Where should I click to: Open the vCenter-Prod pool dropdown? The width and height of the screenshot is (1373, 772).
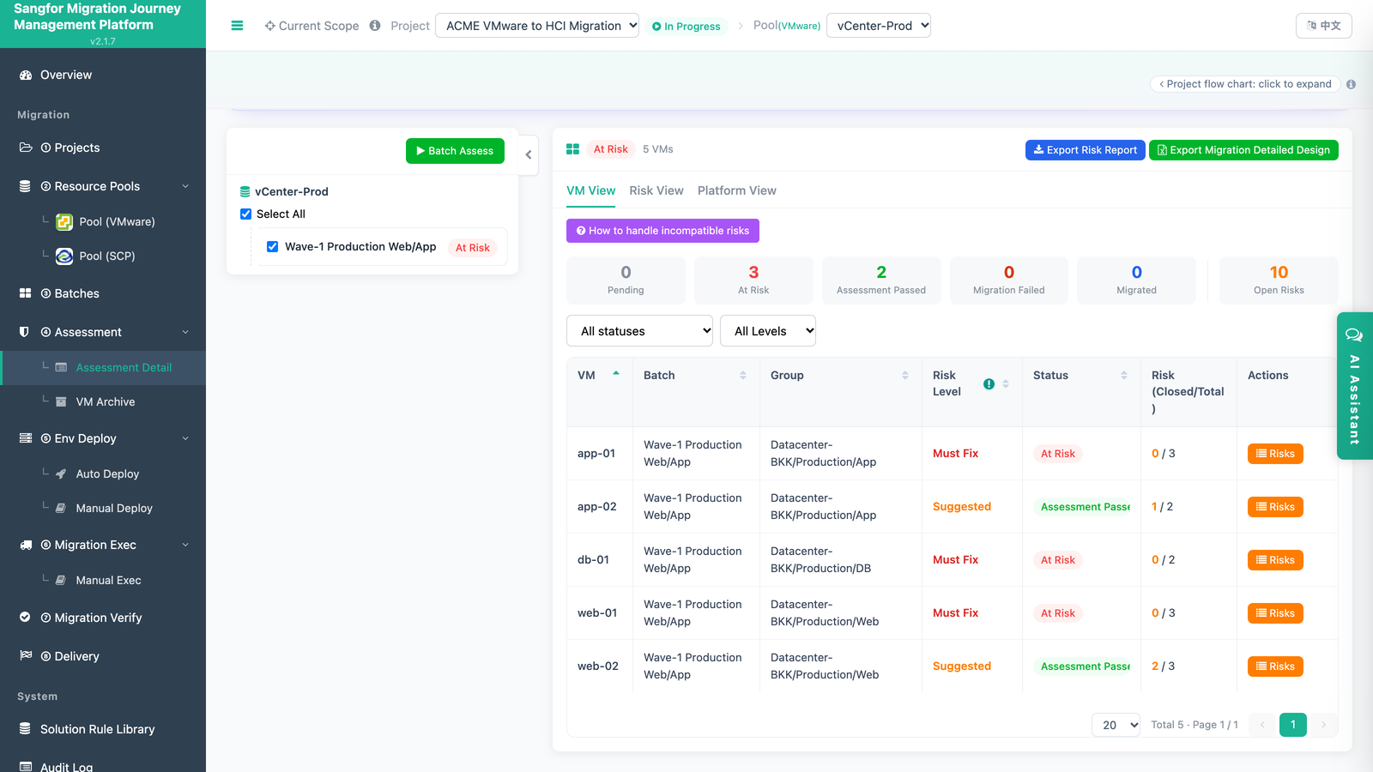coord(879,26)
